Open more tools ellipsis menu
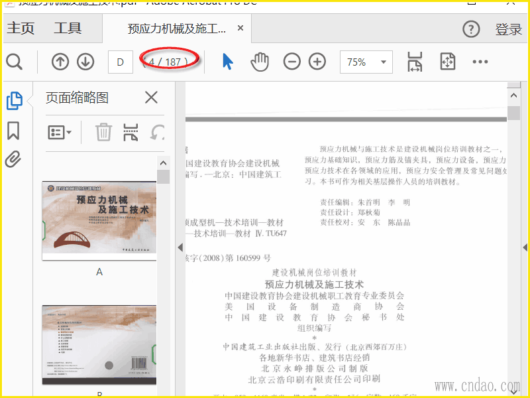 point(480,62)
